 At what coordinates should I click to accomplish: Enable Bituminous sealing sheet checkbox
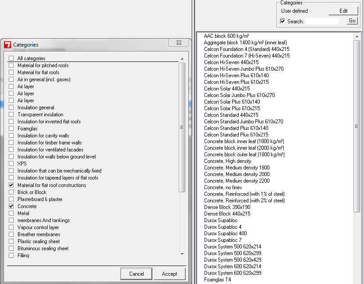click(11, 248)
